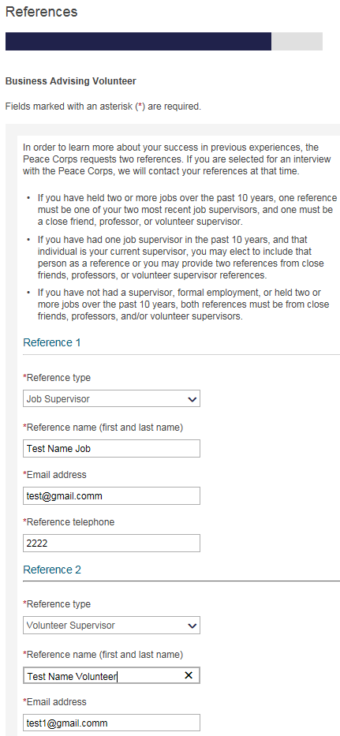Click the Test Name Job input field

point(111,448)
